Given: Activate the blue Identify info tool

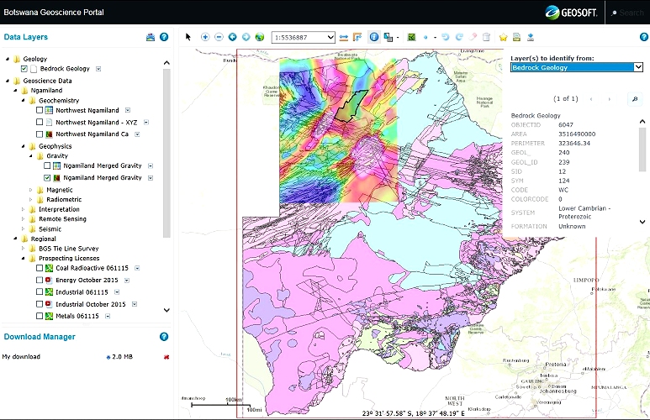Looking at the screenshot, I should coord(373,37).
